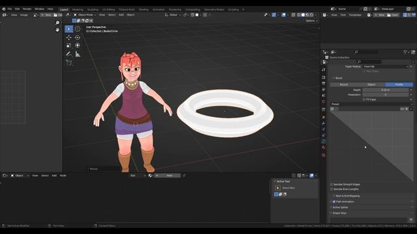
Task: Click inside the bevel profile curve widget
Action: click(371, 146)
